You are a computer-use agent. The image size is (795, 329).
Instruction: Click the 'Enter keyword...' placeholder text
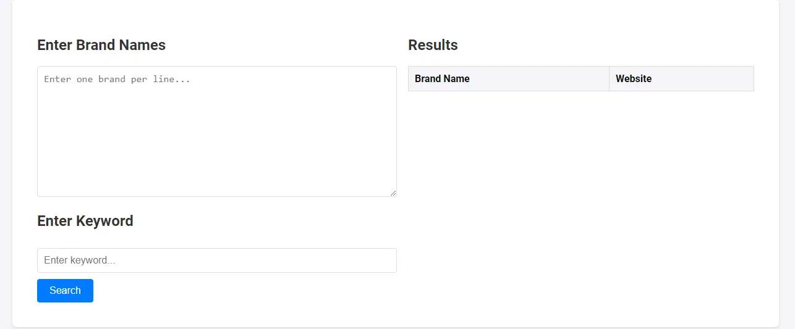[x=80, y=260]
